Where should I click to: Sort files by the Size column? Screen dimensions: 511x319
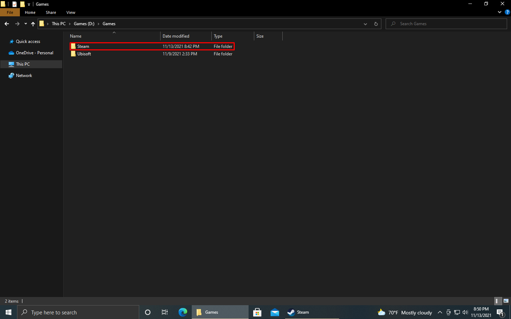[268, 36]
